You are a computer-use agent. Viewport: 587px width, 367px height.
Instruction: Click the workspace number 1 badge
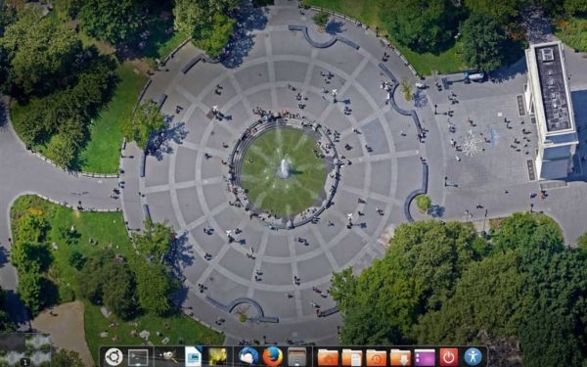(25, 362)
